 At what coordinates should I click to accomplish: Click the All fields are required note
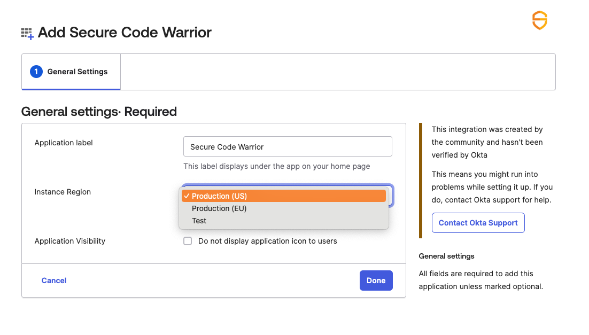point(481,280)
